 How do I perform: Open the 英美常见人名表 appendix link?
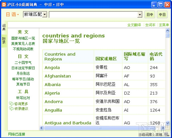click(23, 44)
